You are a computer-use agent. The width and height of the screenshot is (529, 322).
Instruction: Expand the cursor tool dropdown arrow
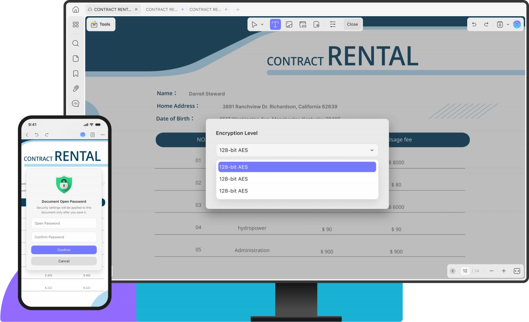262,25
